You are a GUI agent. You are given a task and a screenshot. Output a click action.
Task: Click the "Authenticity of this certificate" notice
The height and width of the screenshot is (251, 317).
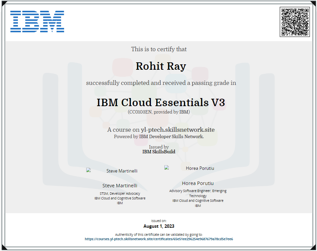pyautogui.click(x=159, y=234)
